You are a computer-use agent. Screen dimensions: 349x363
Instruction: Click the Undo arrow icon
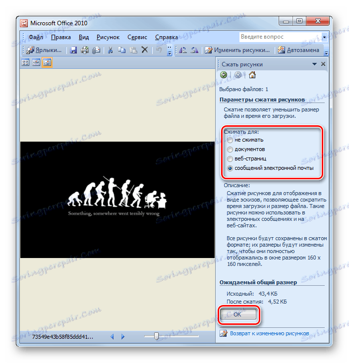(x=159, y=50)
